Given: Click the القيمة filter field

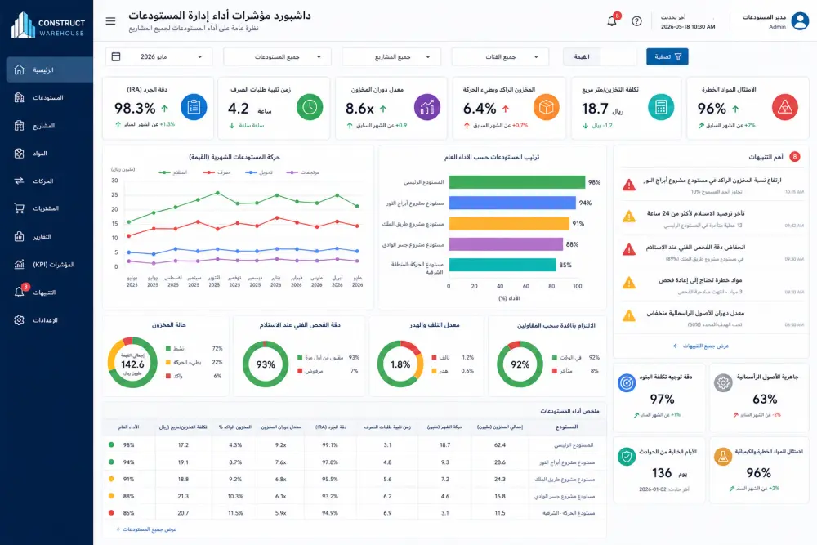Looking at the screenshot, I should click(600, 57).
